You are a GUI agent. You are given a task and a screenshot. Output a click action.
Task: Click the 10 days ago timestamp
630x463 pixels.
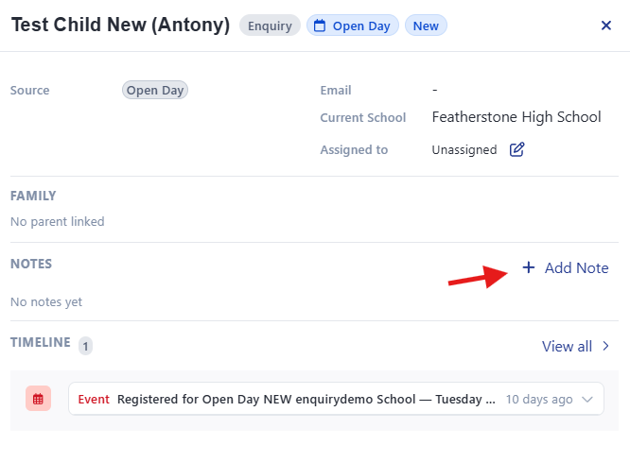pos(539,399)
